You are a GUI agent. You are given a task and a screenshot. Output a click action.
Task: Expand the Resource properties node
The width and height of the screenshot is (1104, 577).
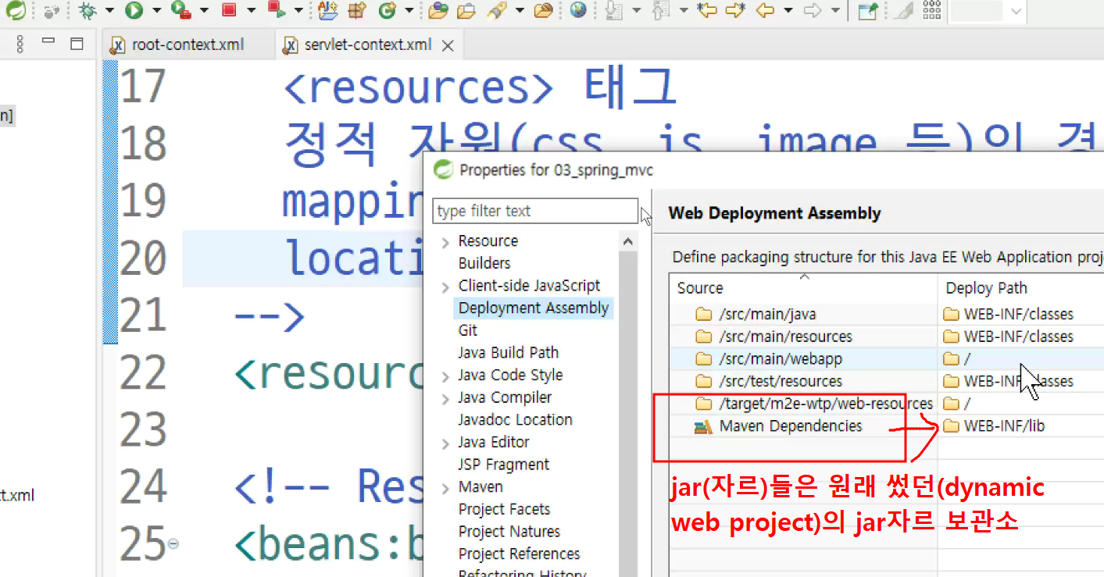445,242
